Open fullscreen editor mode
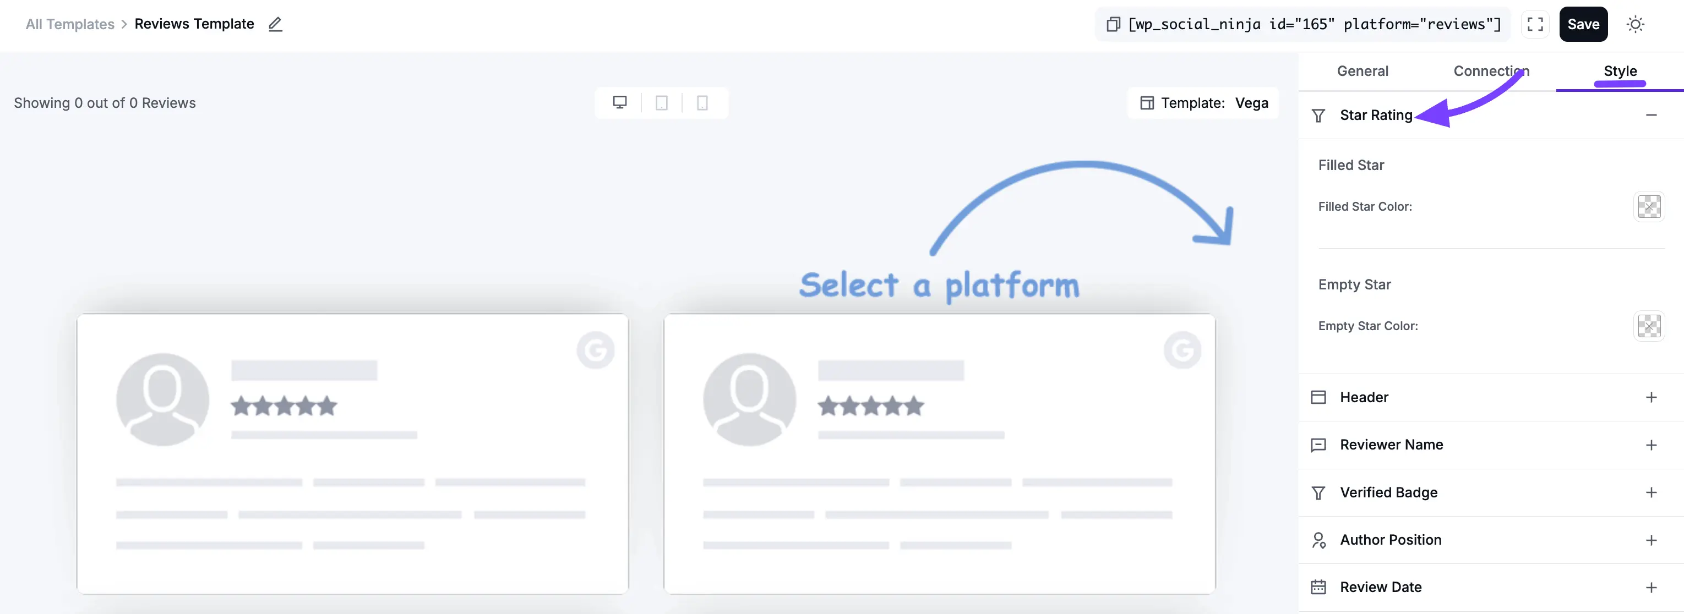The width and height of the screenshot is (1684, 614). [x=1535, y=24]
